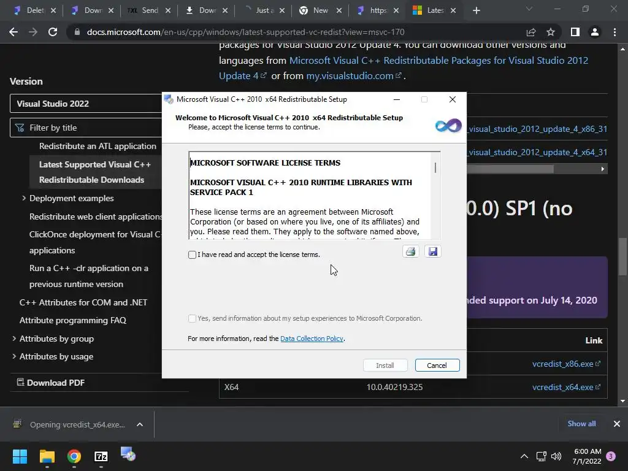
Task: Download the vcredist_x86.exe link
Action: tap(566, 364)
